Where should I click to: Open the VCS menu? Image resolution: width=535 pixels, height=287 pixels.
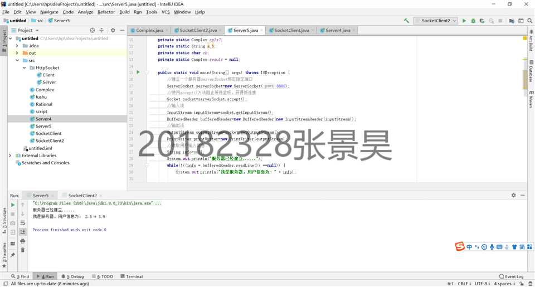166,12
